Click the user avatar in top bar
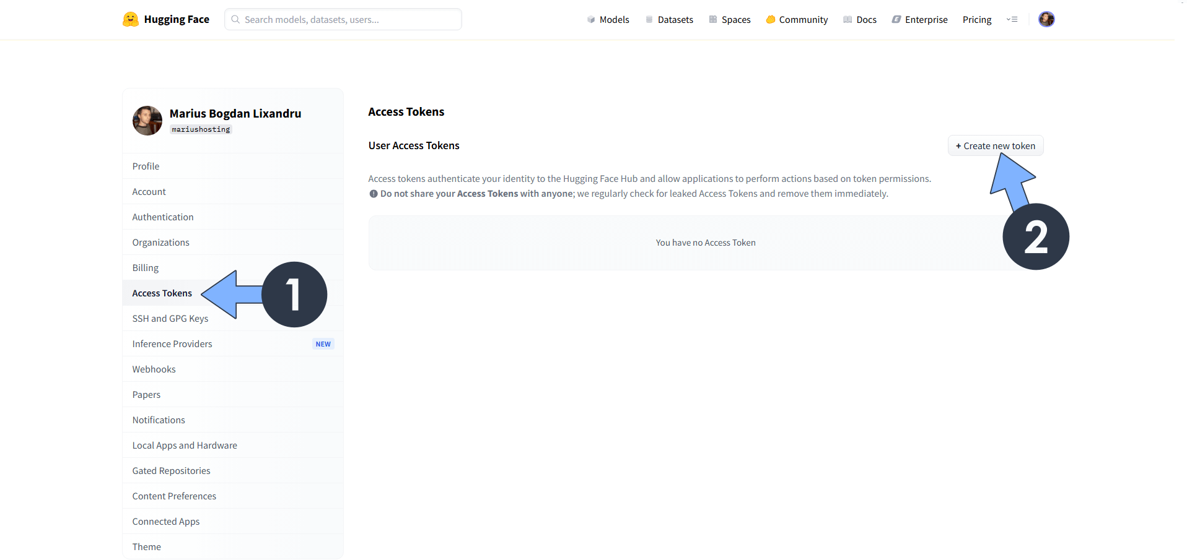 [x=1046, y=19]
